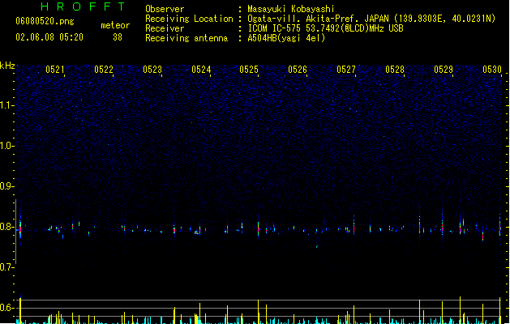The image size is (510, 324).
Task: Select antenna value A504HB(yagi 4el)
Action: pyautogui.click(x=286, y=38)
